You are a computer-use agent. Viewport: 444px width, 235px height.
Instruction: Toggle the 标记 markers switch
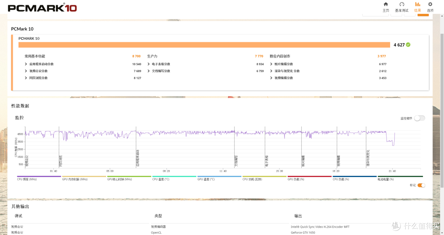coord(421,185)
